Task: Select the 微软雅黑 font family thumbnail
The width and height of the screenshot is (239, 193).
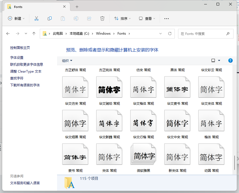Action: (x=143, y=154)
